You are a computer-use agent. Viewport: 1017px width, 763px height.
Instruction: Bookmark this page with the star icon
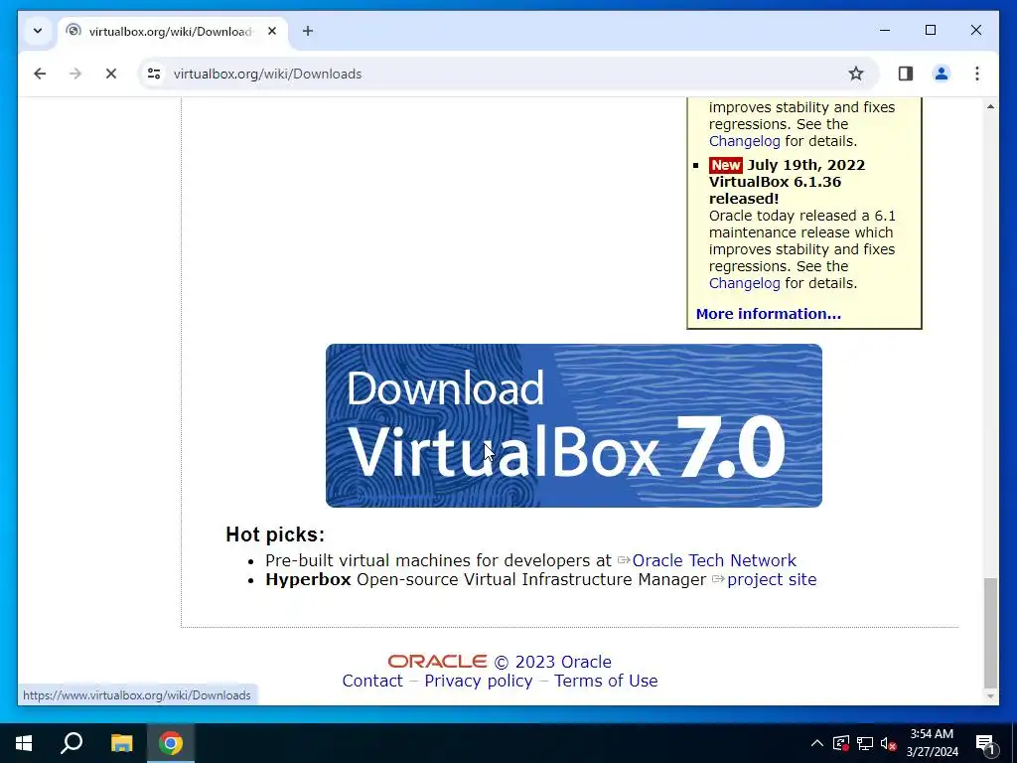click(856, 74)
